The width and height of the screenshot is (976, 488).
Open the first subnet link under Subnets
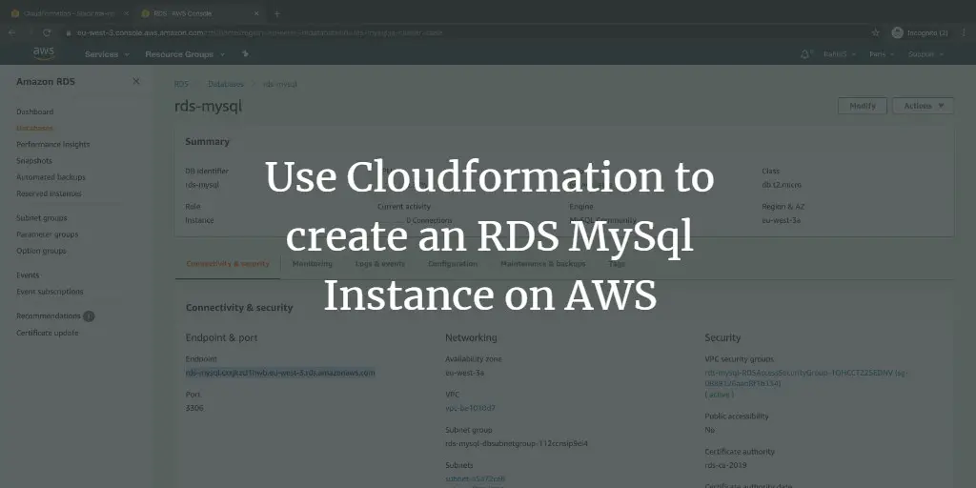click(x=475, y=478)
